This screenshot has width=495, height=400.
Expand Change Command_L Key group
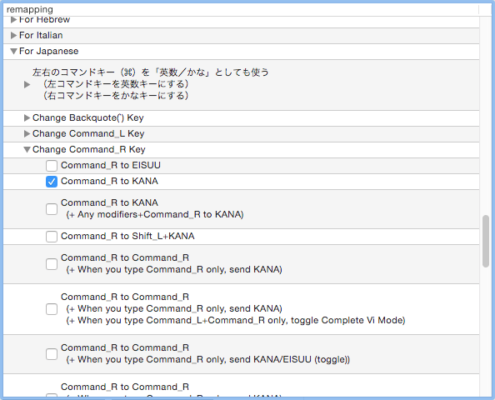27,133
